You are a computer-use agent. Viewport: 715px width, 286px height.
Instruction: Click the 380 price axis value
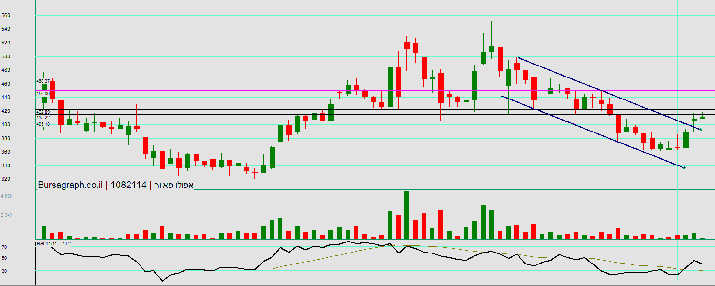point(6,138)
